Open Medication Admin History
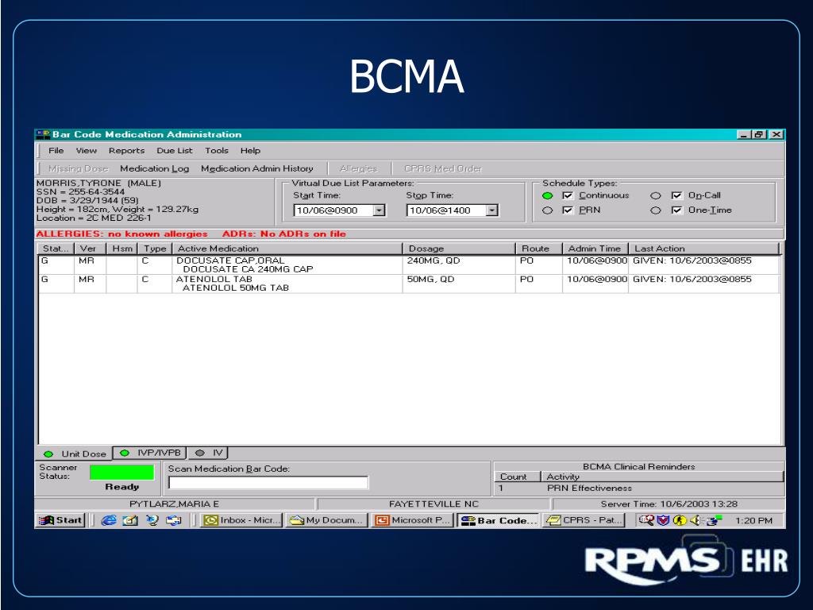Screen dimensions: 813x610 [257, 168]
